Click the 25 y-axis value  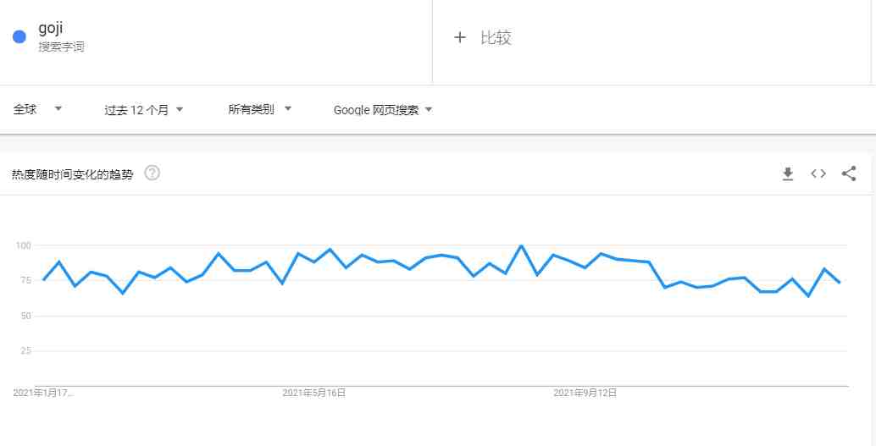click(25, 351)
